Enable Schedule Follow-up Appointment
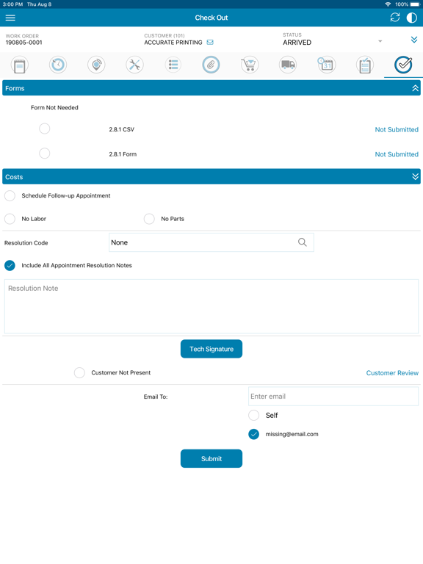Image resolution: width=423 pixels, height=564 pixels. [10, 195]
